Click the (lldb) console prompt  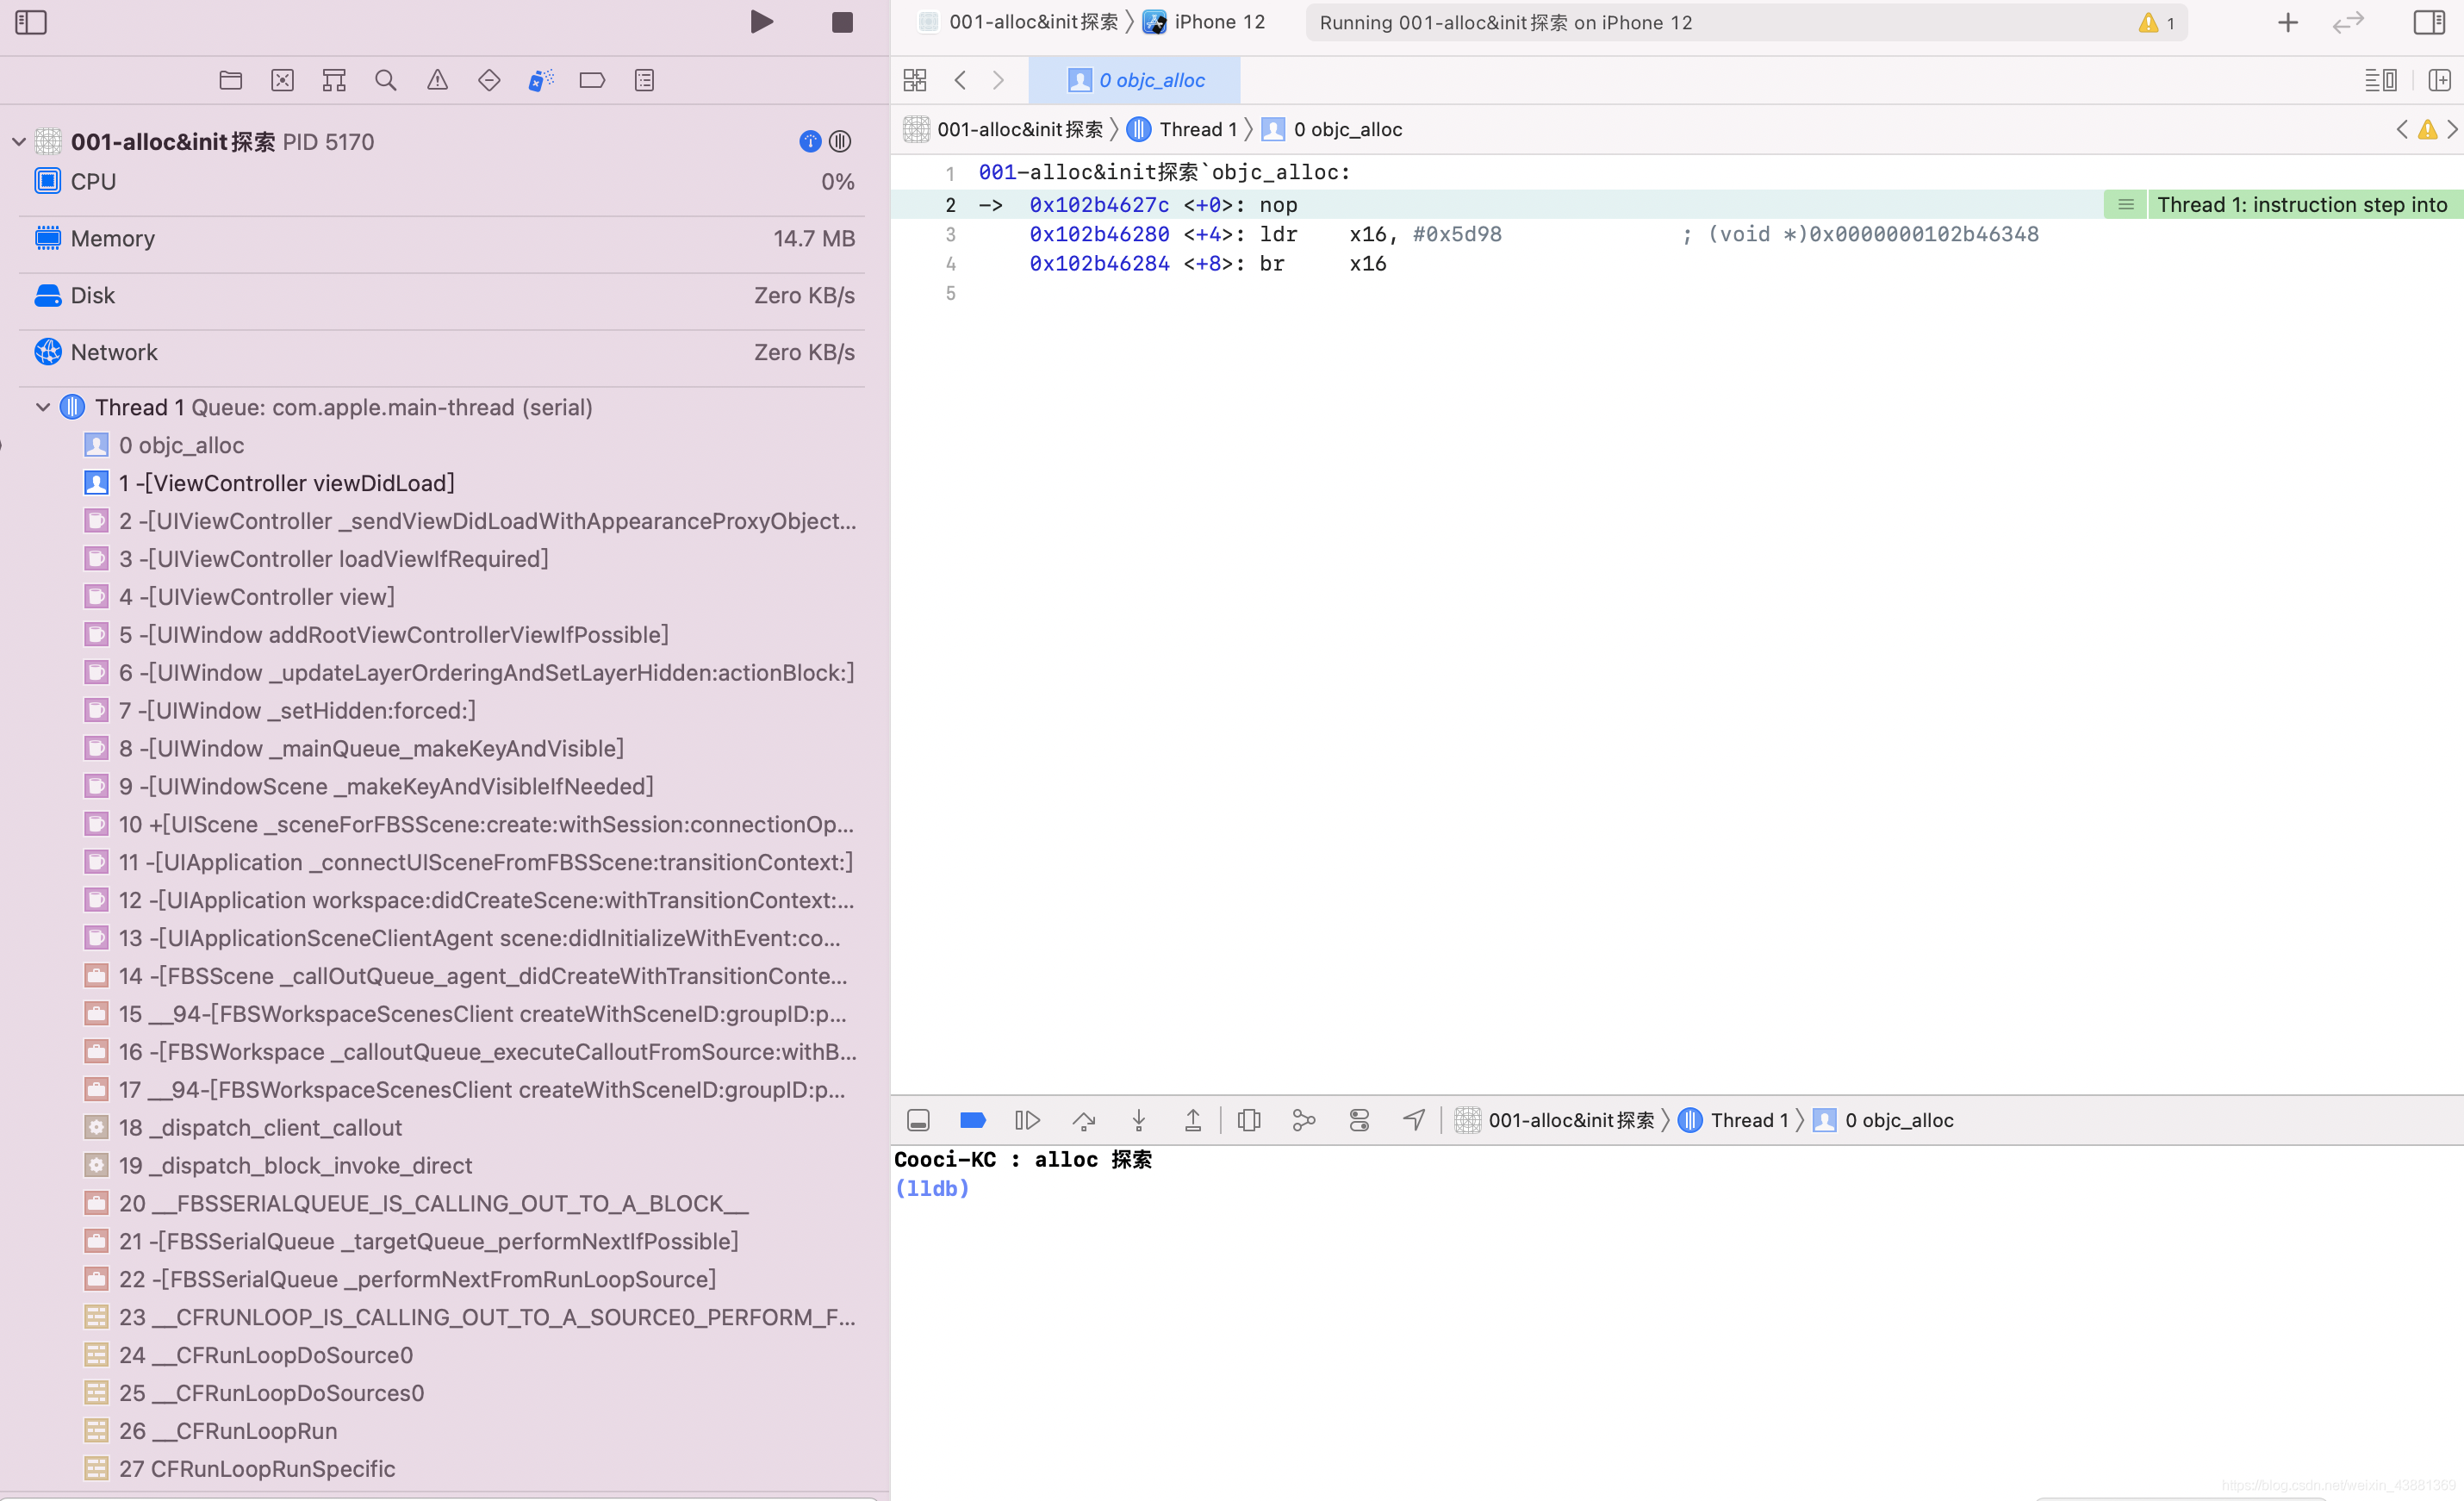pos(932,1188)
